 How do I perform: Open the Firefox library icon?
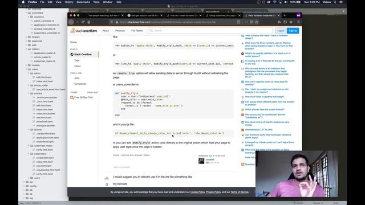[279, 22]
